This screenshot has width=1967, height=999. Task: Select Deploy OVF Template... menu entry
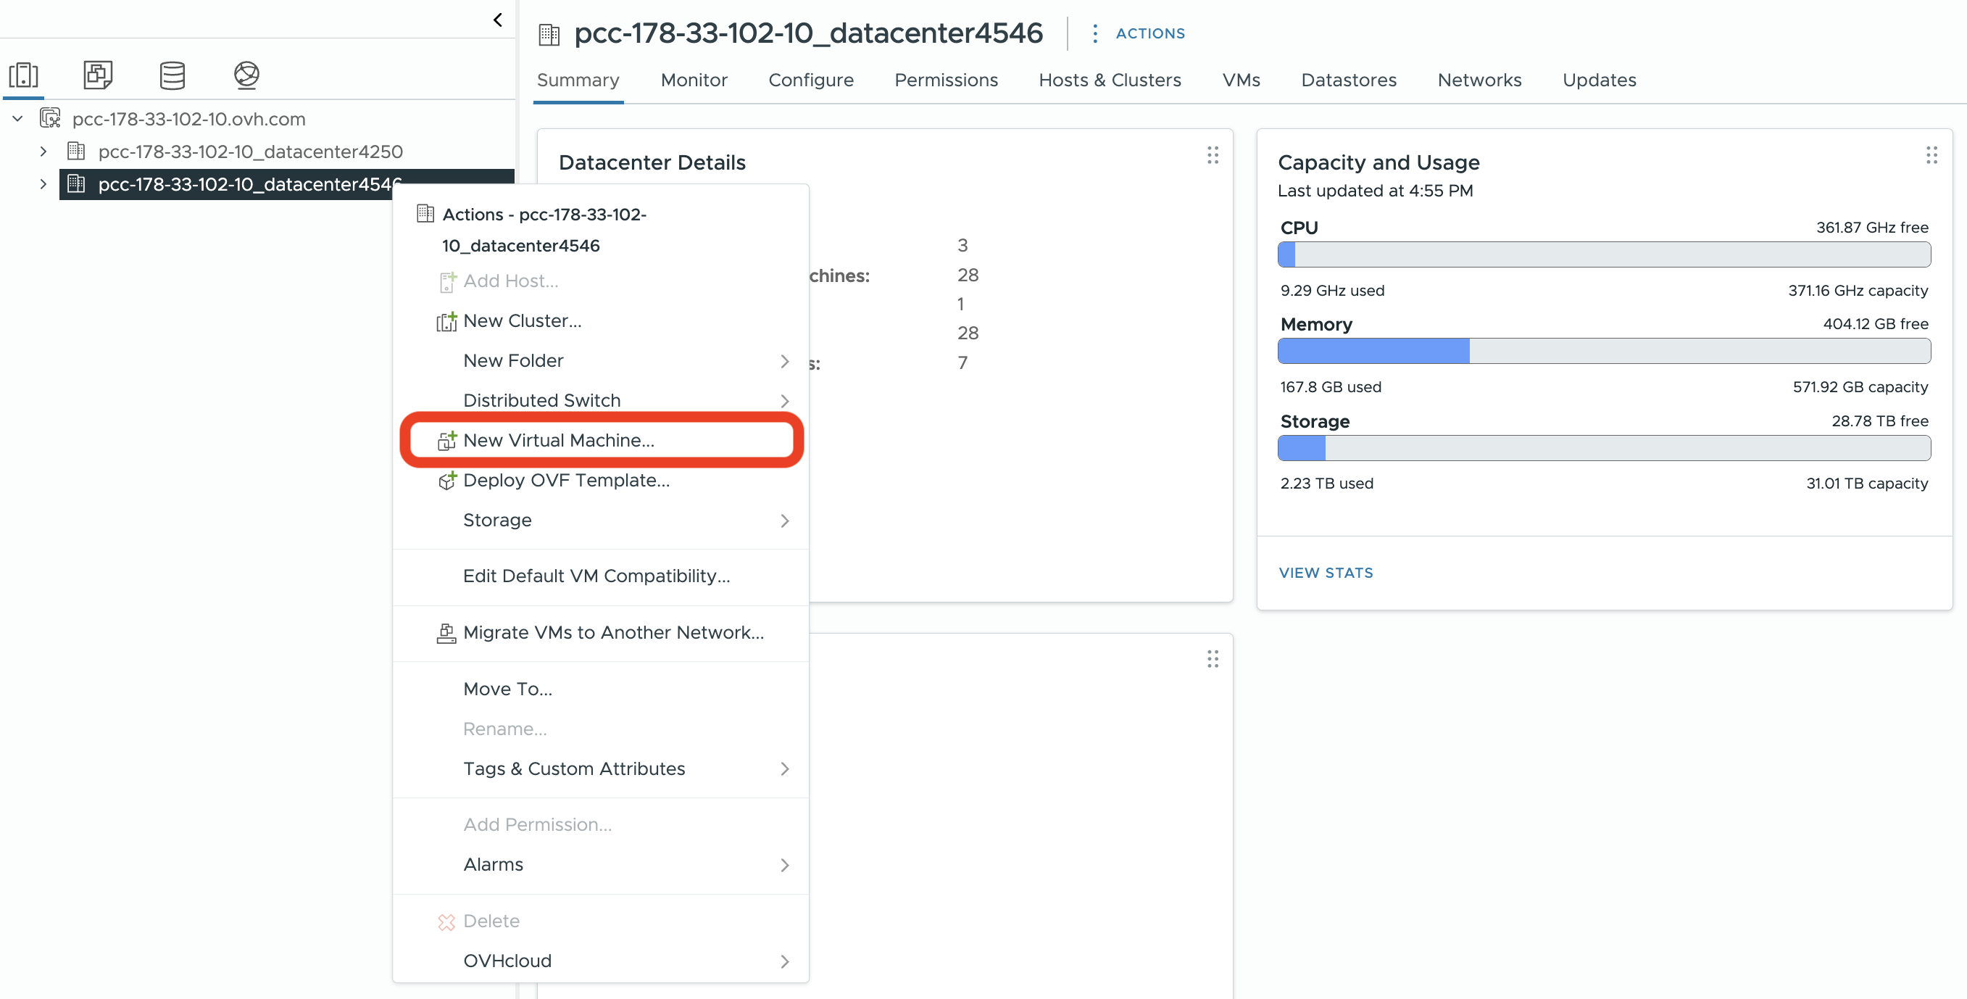point(601,481)
